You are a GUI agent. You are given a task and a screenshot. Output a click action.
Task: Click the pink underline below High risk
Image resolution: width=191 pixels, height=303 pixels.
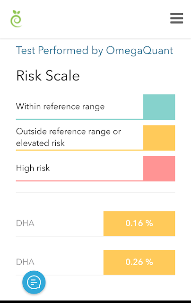tap(79, 181)
